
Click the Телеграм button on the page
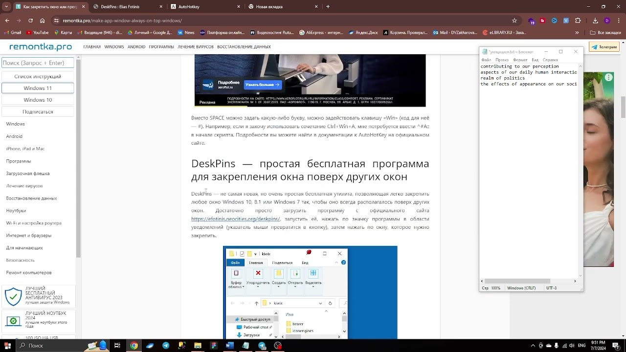pos(604,47)
